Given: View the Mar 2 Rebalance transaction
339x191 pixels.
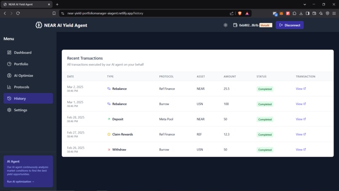Looking at the screenshot, I should (x=301, y=89).
